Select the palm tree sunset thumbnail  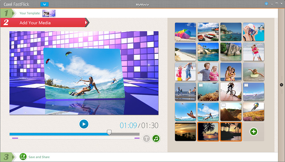pyautogui.click(x=208, y=132)
